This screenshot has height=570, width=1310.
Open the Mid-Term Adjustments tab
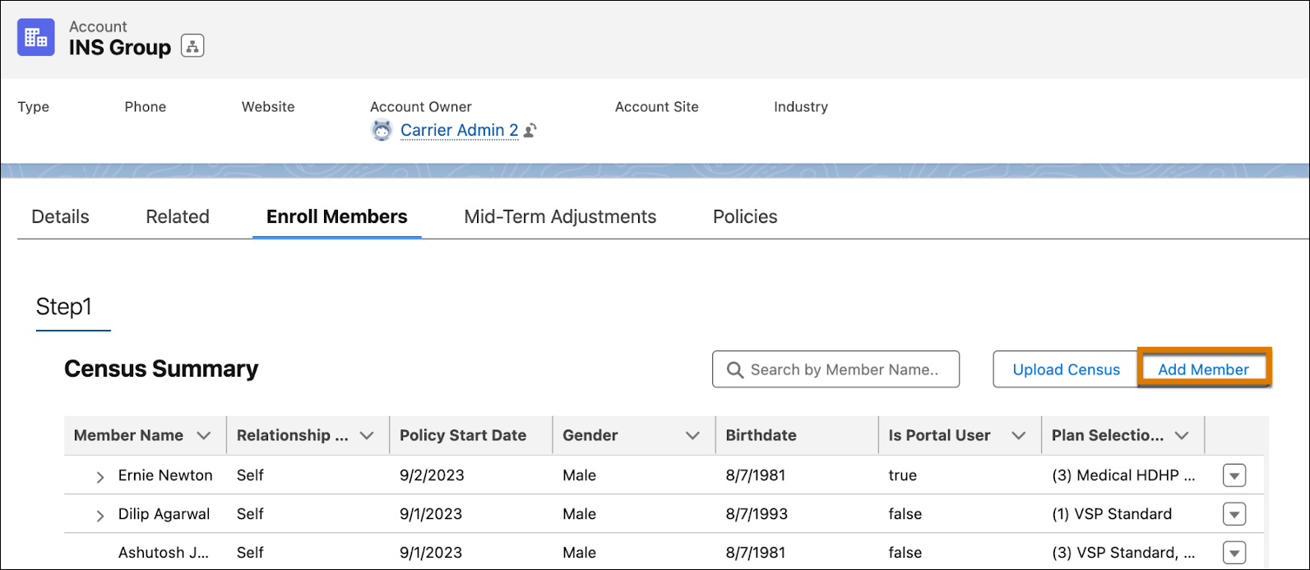click(560, 216)
